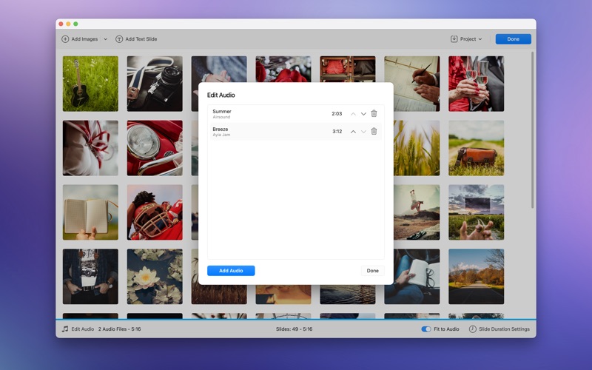Screen dimensions: 592x370
Task: Select the football helmet thumbnail
Action: coord(155,212)
